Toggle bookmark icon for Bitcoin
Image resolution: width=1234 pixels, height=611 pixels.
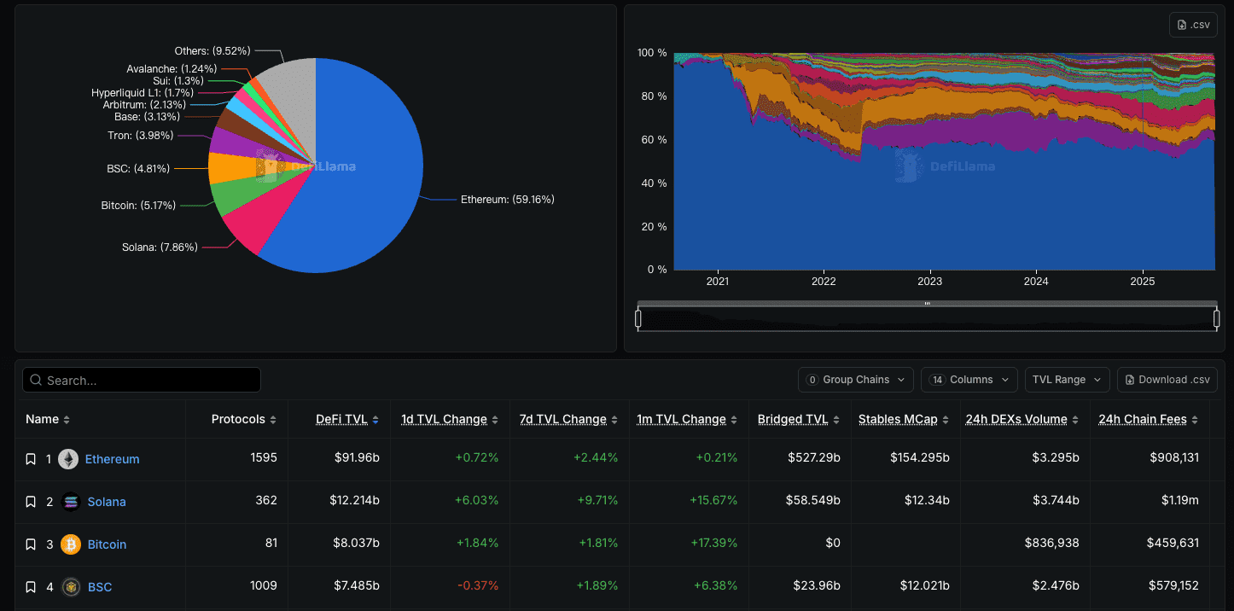(31, 544)
